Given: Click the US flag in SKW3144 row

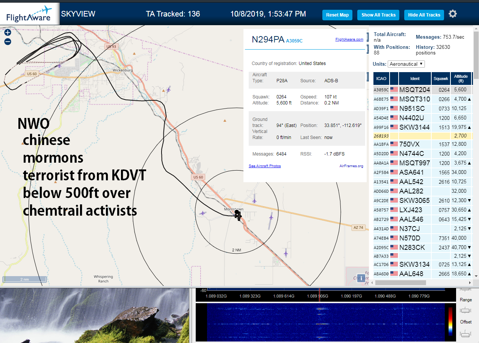Looking at the screenshot, I should (394, 127).
